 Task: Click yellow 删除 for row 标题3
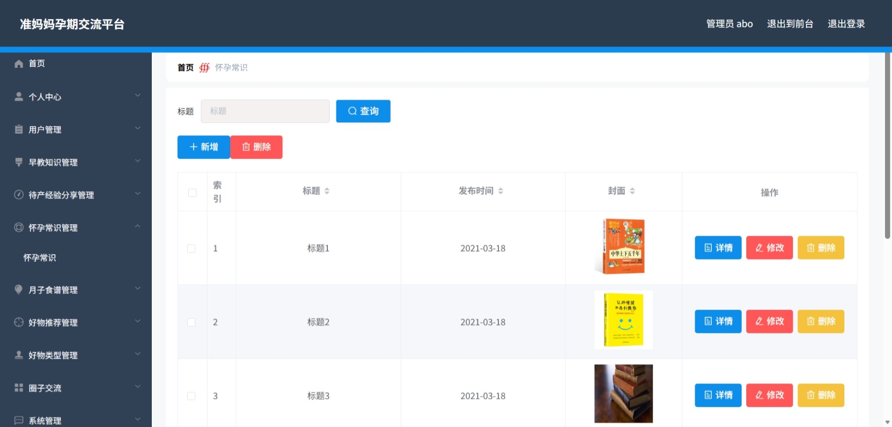coord(821,395)
